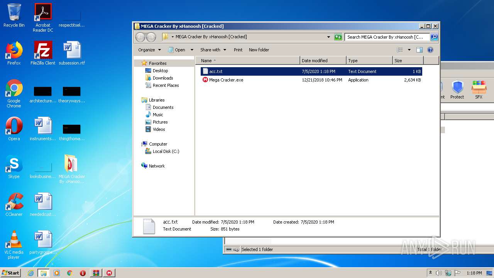Click the taskbar clock 1:18 PM
Screen dimensions: 494x278
[x=474, y=273]
